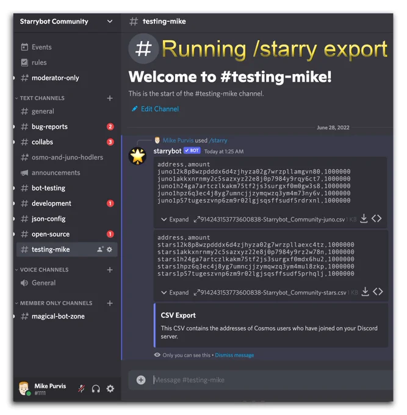Screen dimensions: 407x415
Task: Toggle the headphones deafen button
Action: tap(96, 389)
